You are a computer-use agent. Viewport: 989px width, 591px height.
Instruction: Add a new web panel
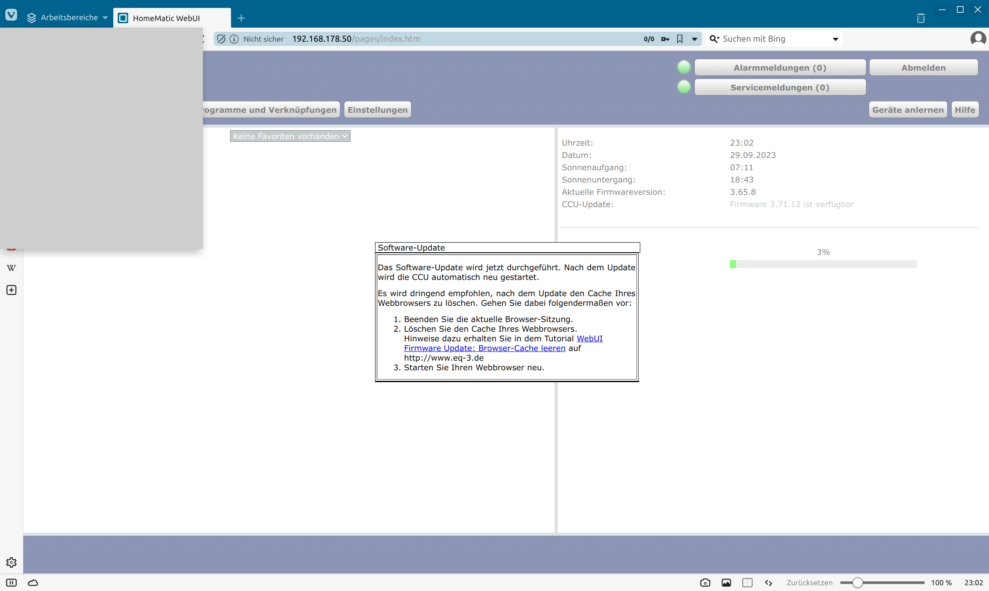(x=11, y=290)
